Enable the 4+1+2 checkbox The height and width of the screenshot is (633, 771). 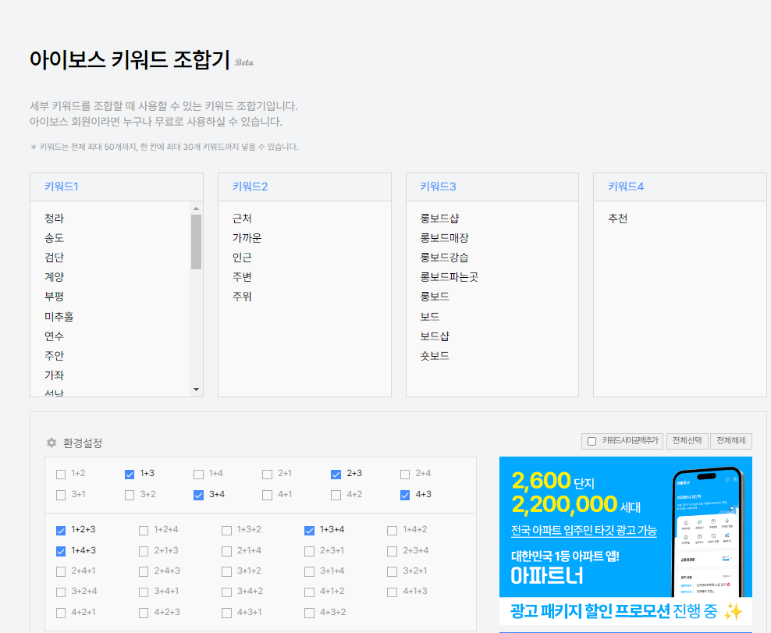tap(309, 592)
